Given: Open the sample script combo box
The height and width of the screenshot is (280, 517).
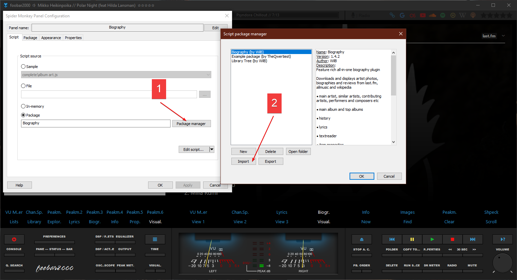Looking at the screenshot, I should click(x=116, y=75).
